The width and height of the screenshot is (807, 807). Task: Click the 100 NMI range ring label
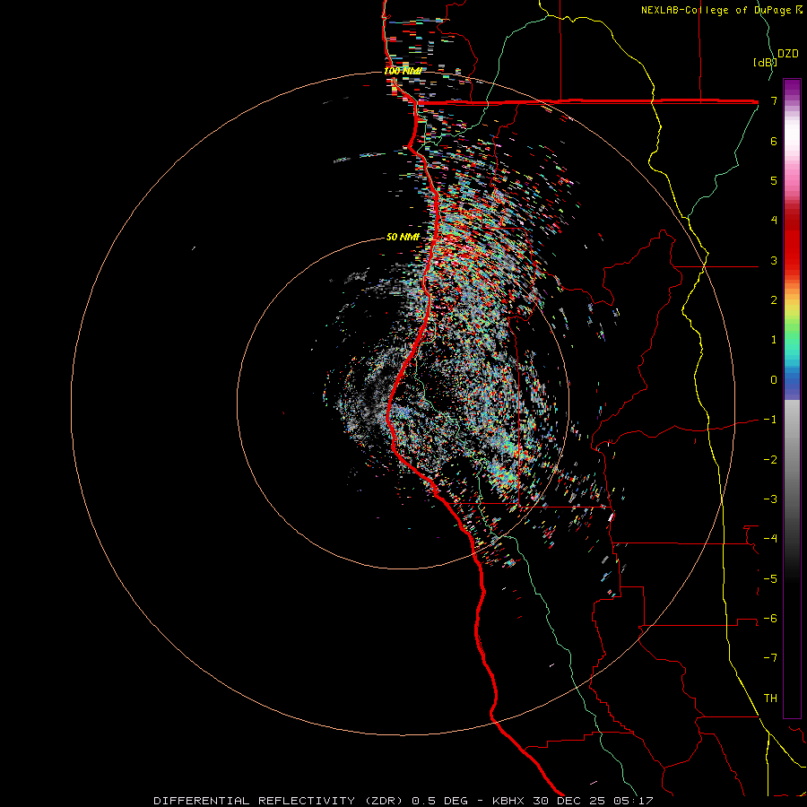(x=403, y=71)
